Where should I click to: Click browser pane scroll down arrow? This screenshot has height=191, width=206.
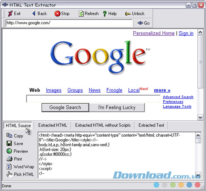(x=200, y=118)
